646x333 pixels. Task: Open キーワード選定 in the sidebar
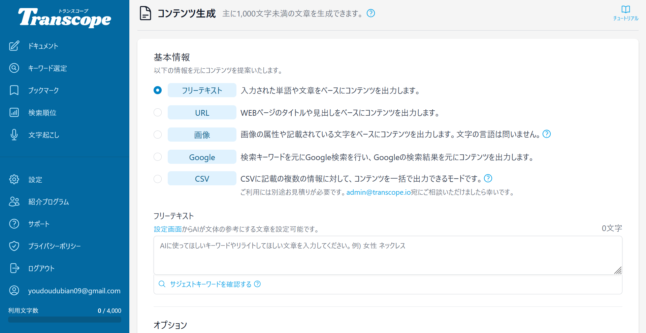47,68
